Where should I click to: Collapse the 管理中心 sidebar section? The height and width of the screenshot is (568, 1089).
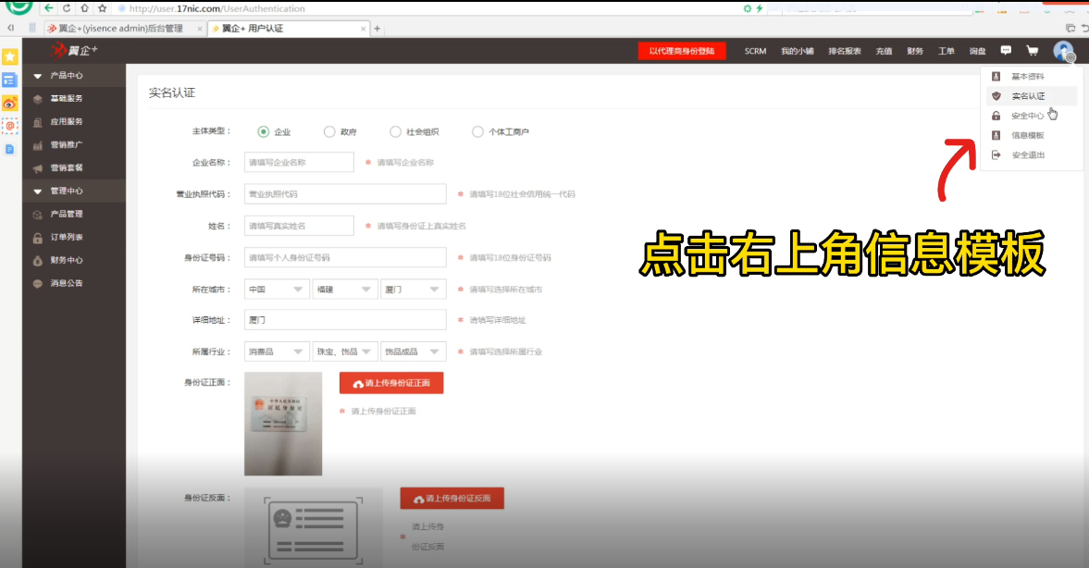74,191
